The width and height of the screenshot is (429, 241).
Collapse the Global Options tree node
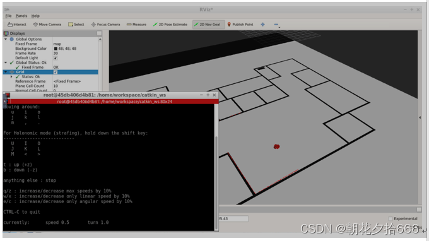6,39
